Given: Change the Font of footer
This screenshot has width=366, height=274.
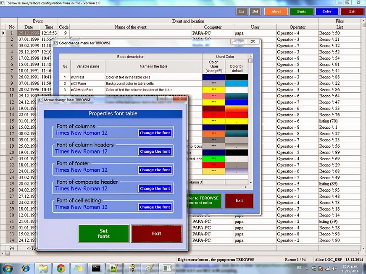Looking at the screenshot, I should point(155,170).
